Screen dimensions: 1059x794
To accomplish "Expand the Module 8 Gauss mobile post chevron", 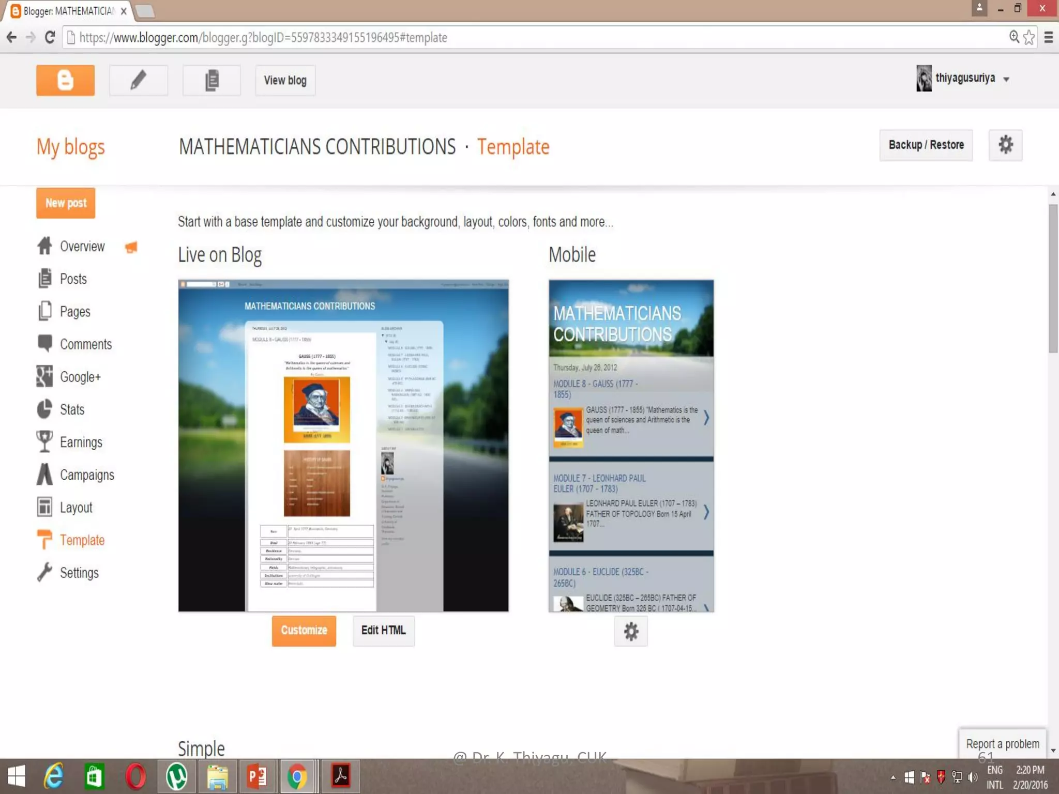I will point(706,418).
